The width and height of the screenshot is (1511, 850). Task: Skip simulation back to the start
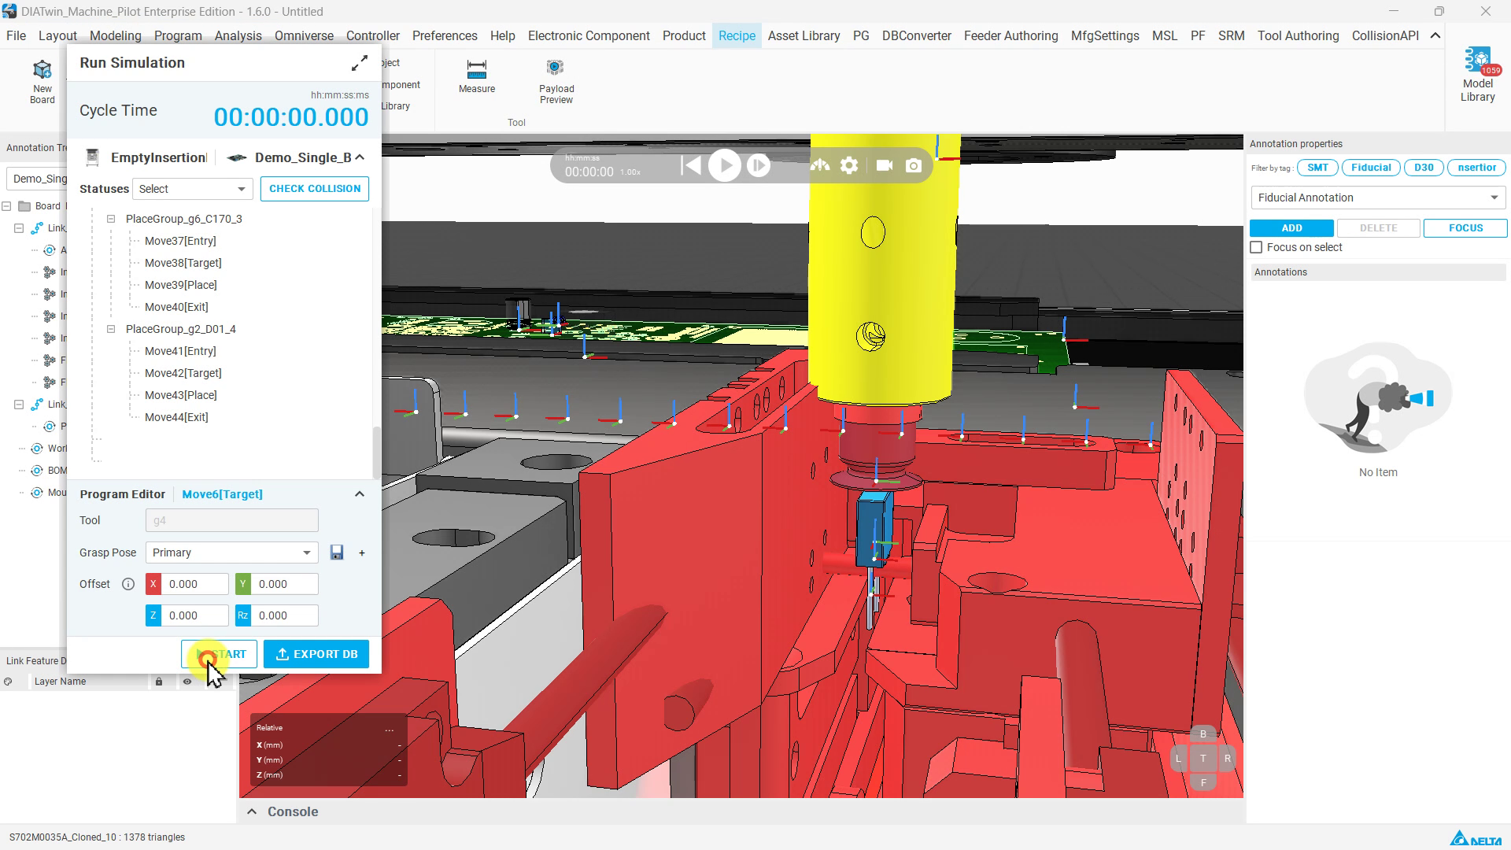[691, 165]
